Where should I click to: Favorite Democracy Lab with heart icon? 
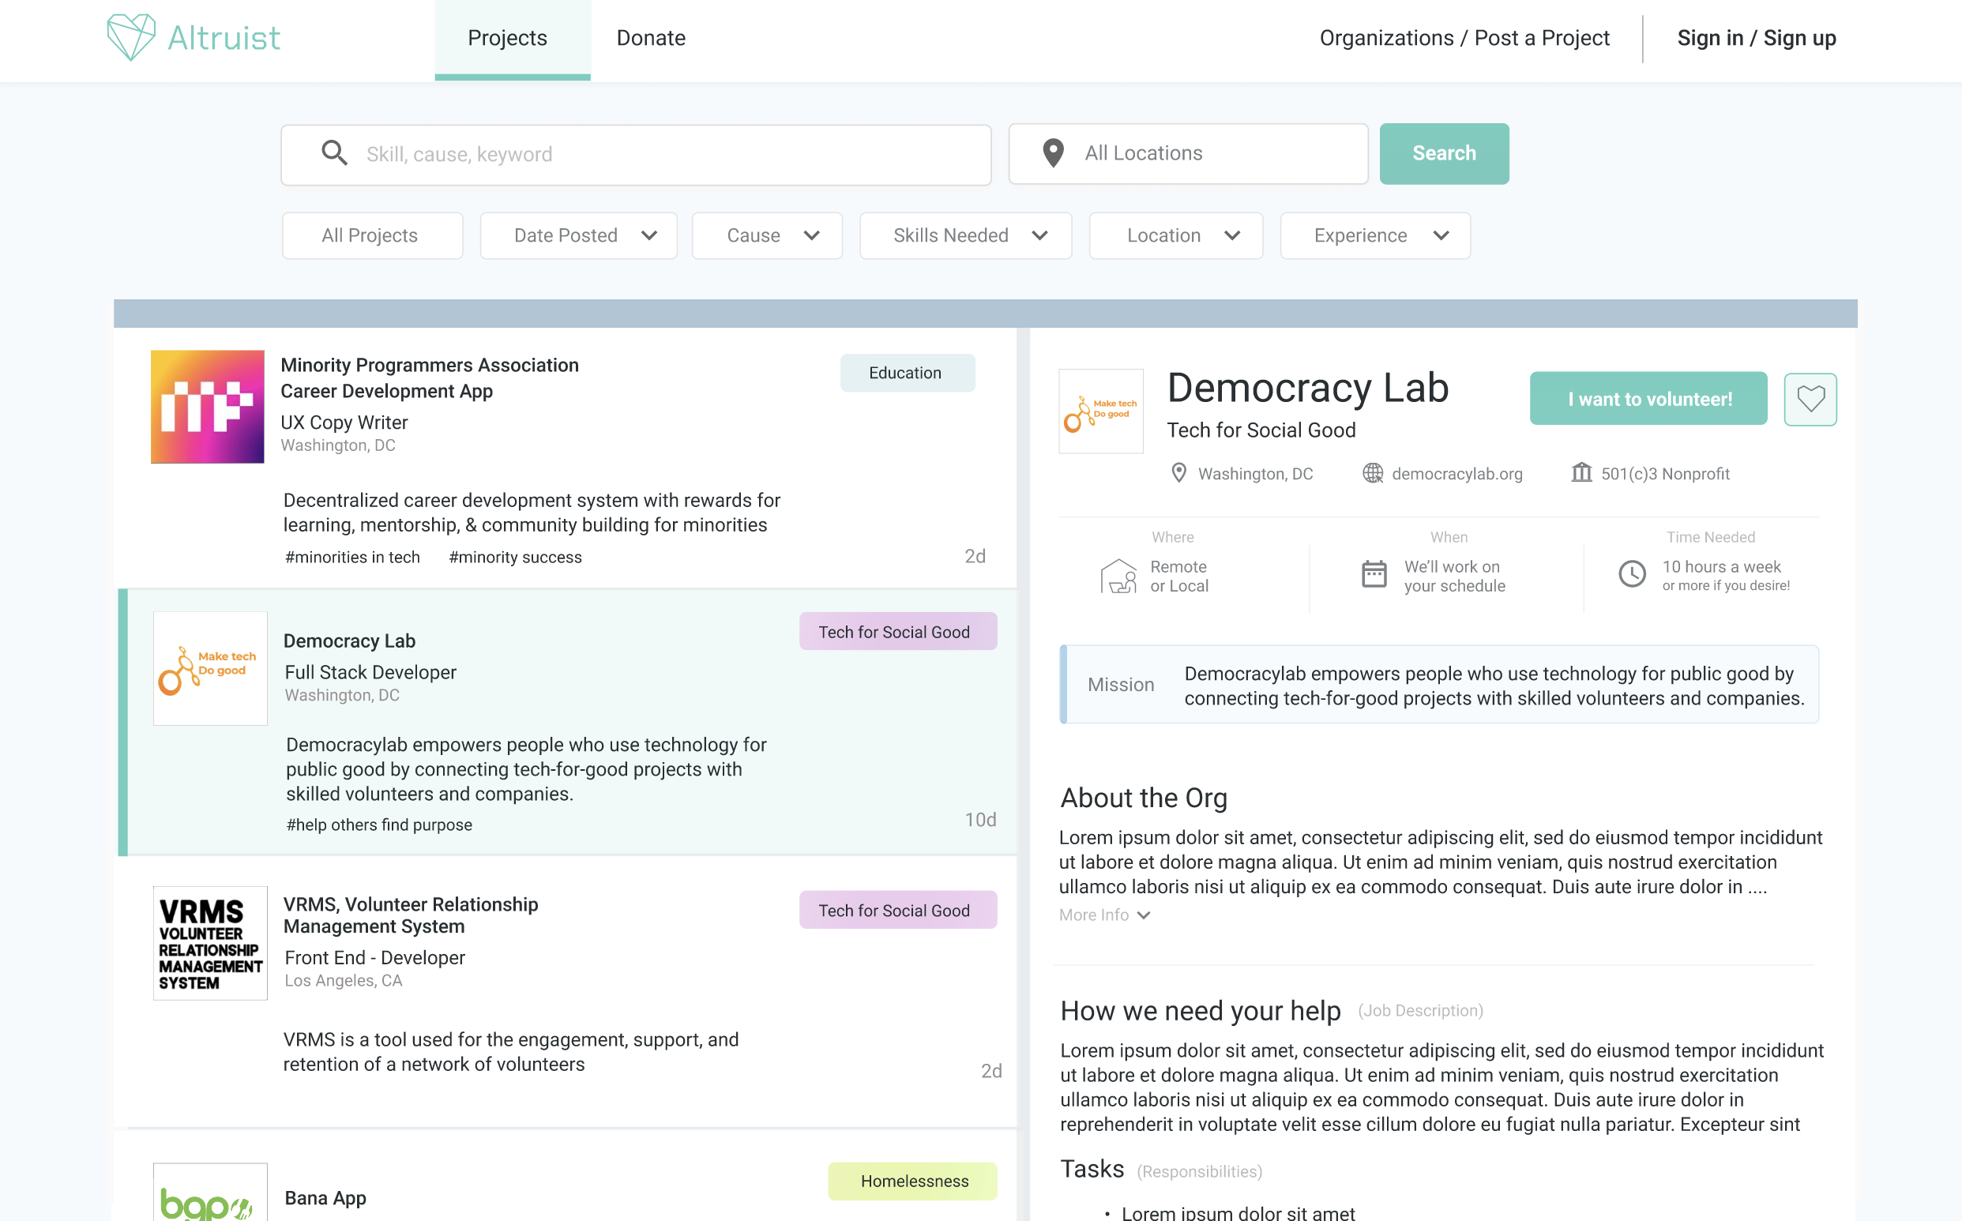(1810, 399)
